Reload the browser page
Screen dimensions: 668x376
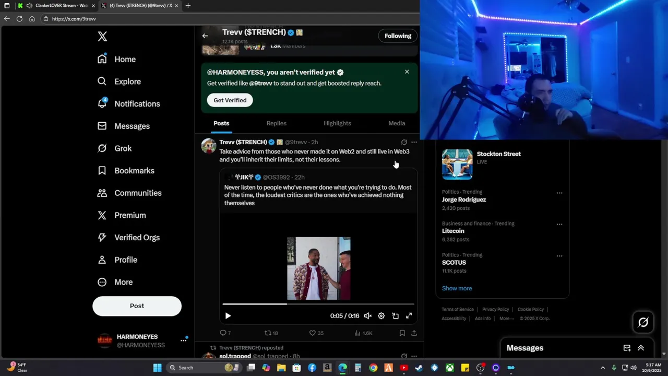pyautogui.click(x=19, y=19)
